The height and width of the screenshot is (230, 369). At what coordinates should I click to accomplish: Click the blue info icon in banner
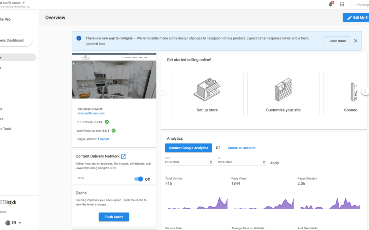(x=79, y=38)
